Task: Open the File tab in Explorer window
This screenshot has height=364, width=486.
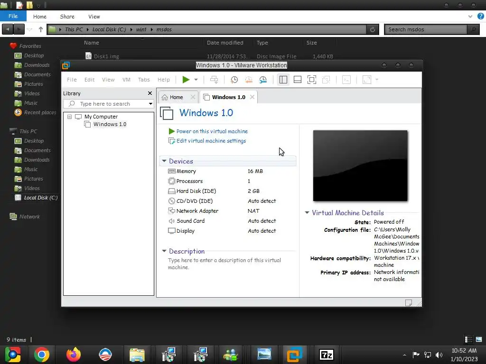Action: click(13, 16)
